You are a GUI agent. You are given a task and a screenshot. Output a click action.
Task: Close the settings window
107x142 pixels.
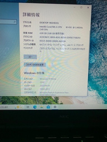tap(88, 7)
